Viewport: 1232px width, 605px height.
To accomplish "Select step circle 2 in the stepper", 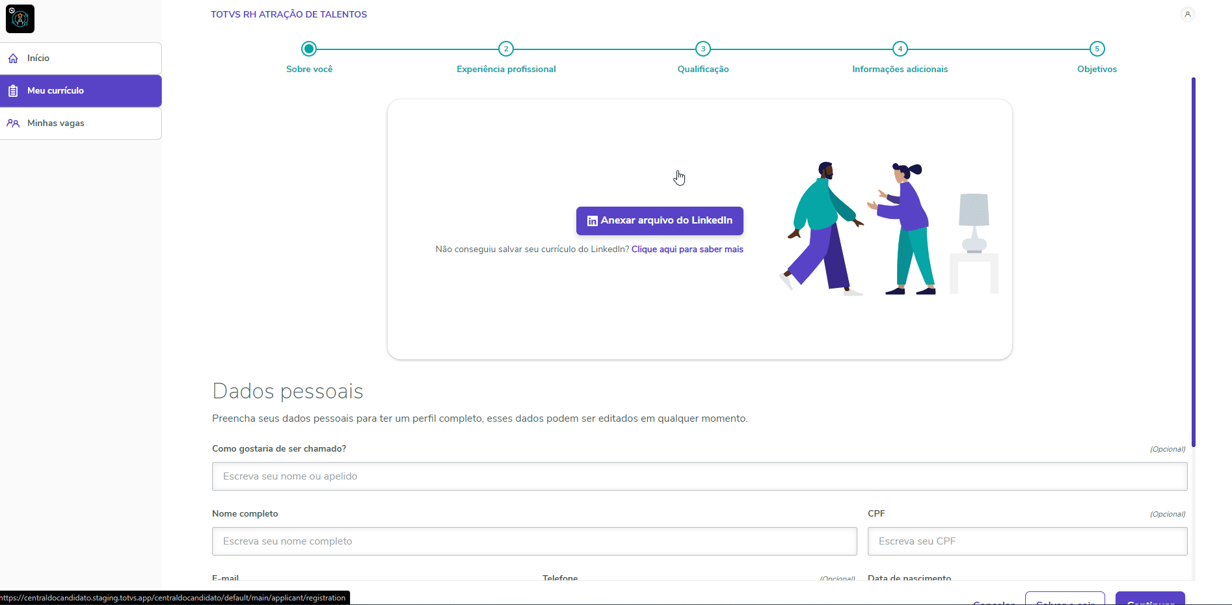I will (x=506, y=49).
